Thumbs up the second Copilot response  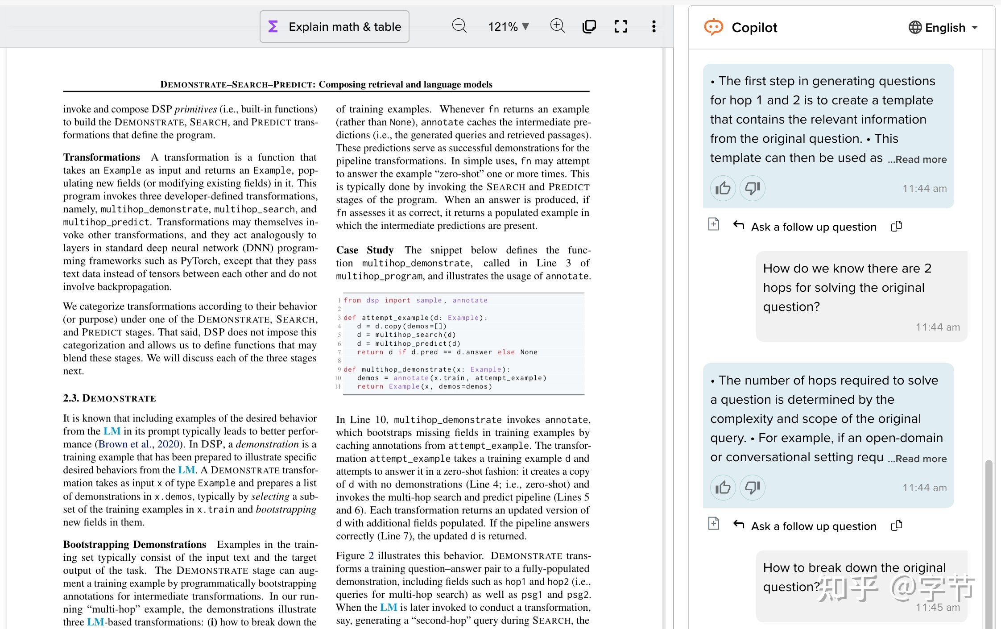point(723,488)
